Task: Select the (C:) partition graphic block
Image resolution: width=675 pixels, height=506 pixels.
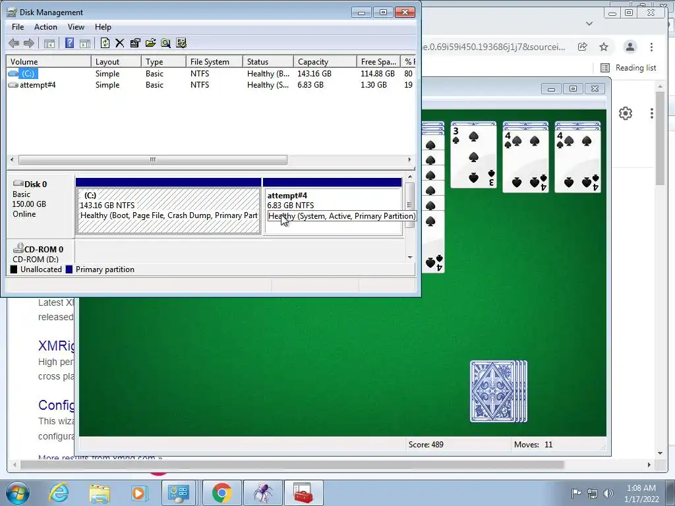Action: point(168,206)
